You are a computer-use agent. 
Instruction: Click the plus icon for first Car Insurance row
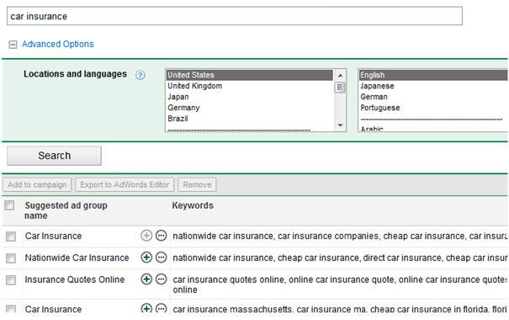point(146,235)
